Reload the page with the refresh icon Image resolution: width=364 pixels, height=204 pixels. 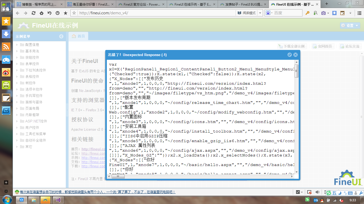click(x=34, y=13)
